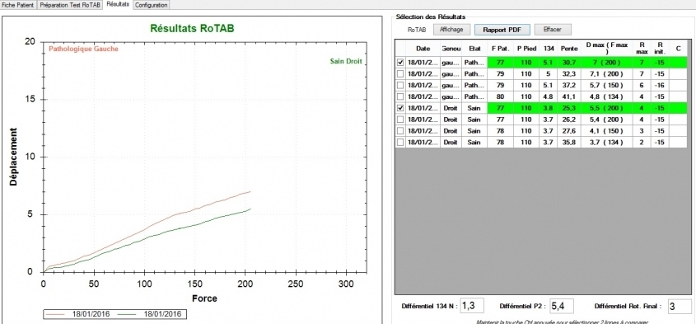Click the 134 column header

549,48
